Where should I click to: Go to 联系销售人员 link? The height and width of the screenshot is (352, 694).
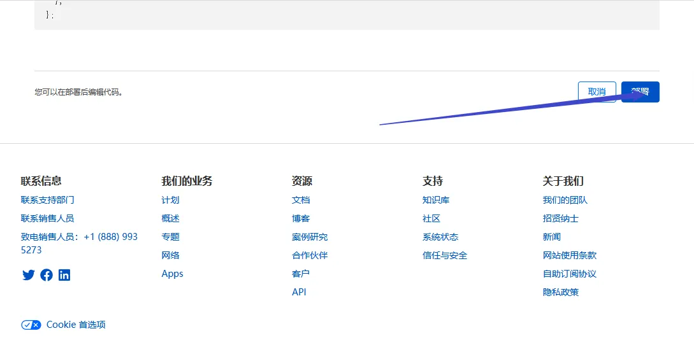48,218
